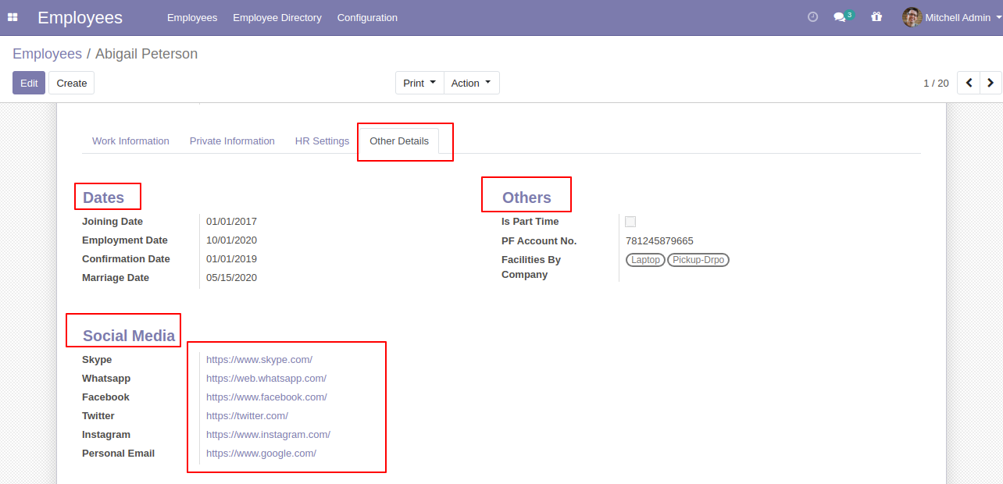The image size is (1003, 484).
Task: Click the Edit button
Action: (29, 83)
